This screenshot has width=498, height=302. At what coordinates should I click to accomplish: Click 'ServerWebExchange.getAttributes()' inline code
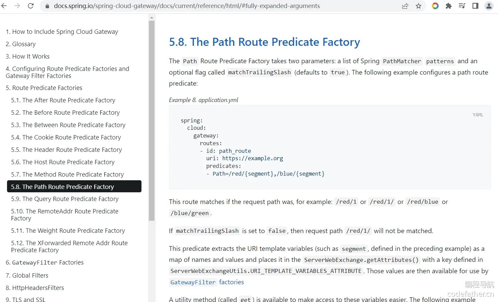coord(361,260)
